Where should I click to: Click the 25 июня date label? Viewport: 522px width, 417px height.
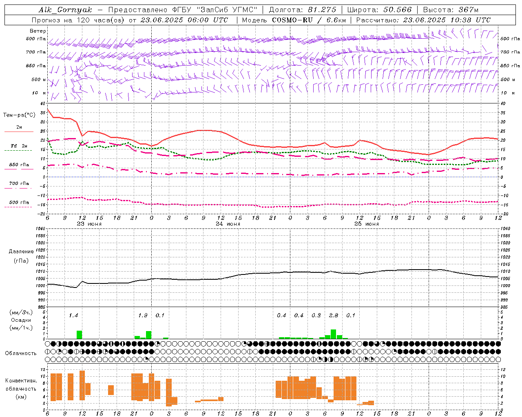pos(367,224)
